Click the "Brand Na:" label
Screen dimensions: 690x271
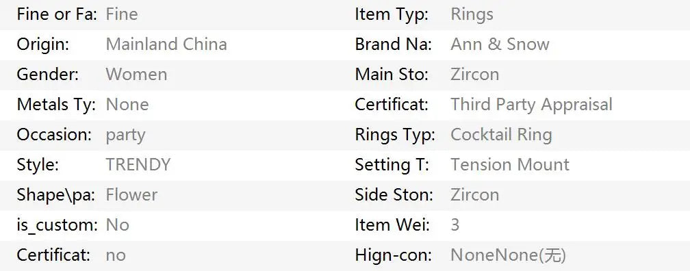[394, 44]
